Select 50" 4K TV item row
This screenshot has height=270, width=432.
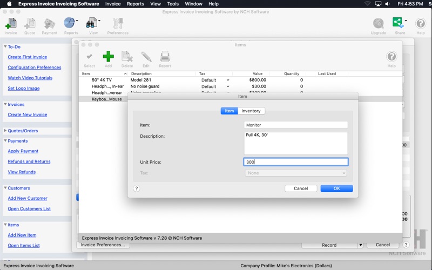[240, 80]
